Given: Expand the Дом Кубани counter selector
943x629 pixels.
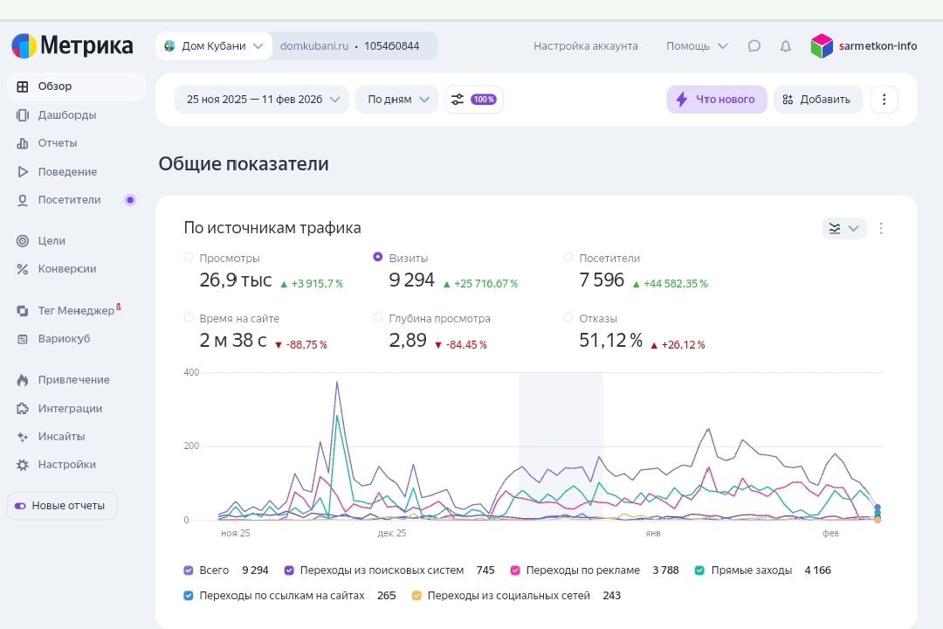Looking at the screenshot, I should click(x=214, y=46).
